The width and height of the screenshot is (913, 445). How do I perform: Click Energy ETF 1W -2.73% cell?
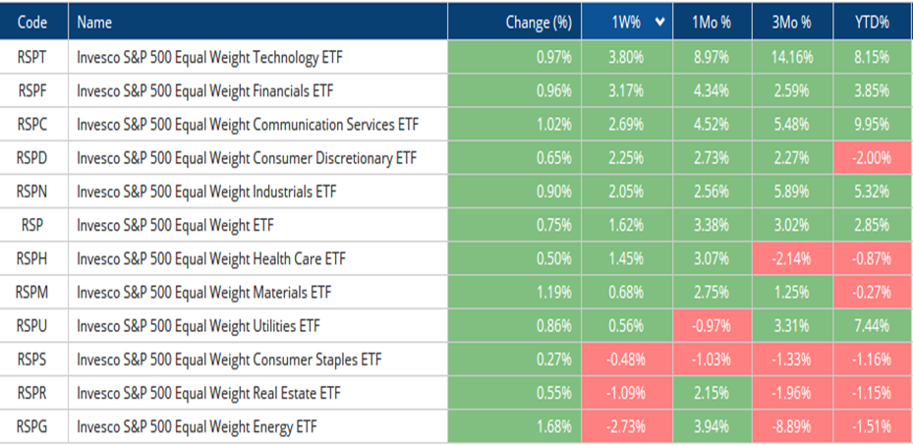click(x=625, y=426)
